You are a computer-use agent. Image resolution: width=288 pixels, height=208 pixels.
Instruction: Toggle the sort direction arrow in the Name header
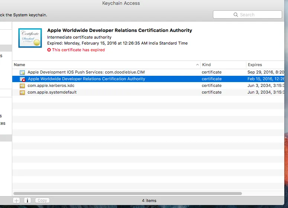click(197, 65)
